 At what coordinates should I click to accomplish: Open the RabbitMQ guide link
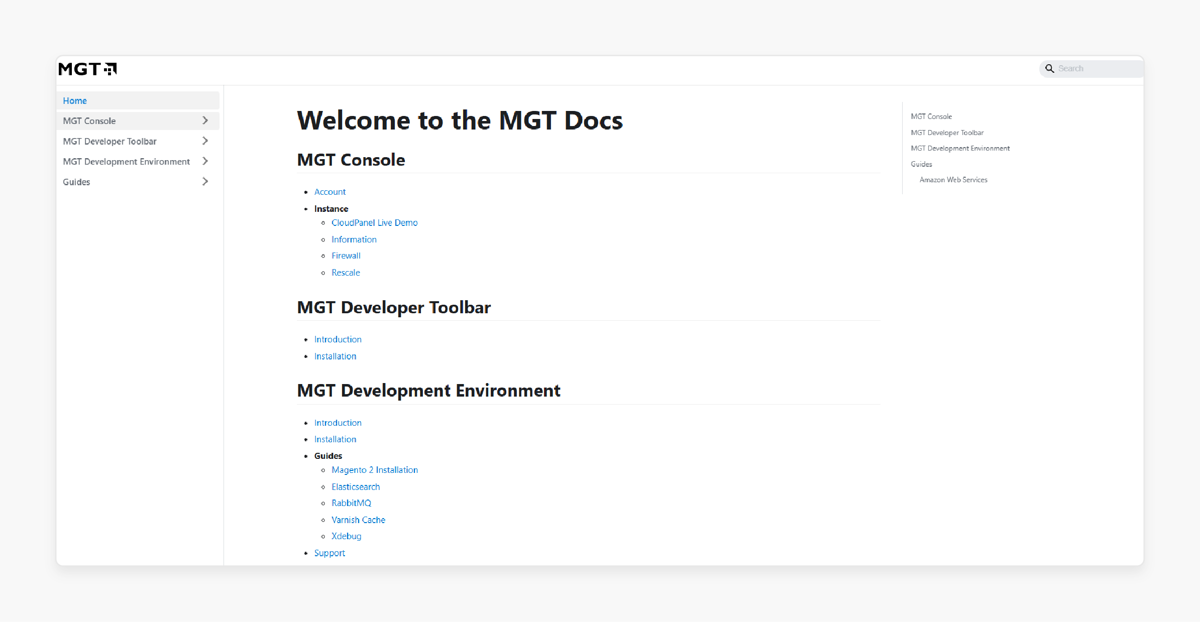[351, 503]
